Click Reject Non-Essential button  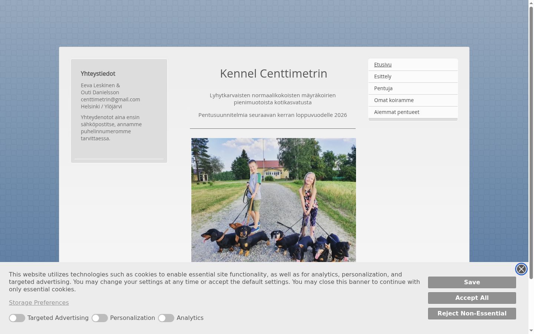click(x=472, y=314)
